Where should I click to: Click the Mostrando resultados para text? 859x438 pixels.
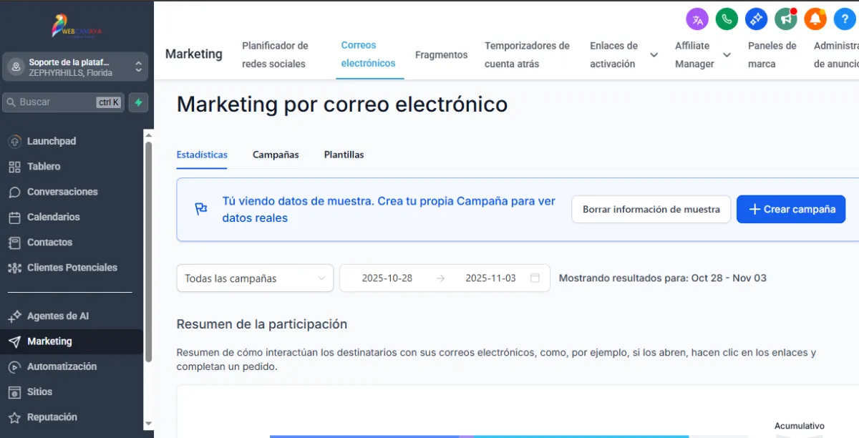pos(663,278)
